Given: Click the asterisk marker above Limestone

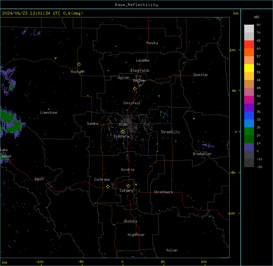Looking at the screenshot, I should pos(48,109).
